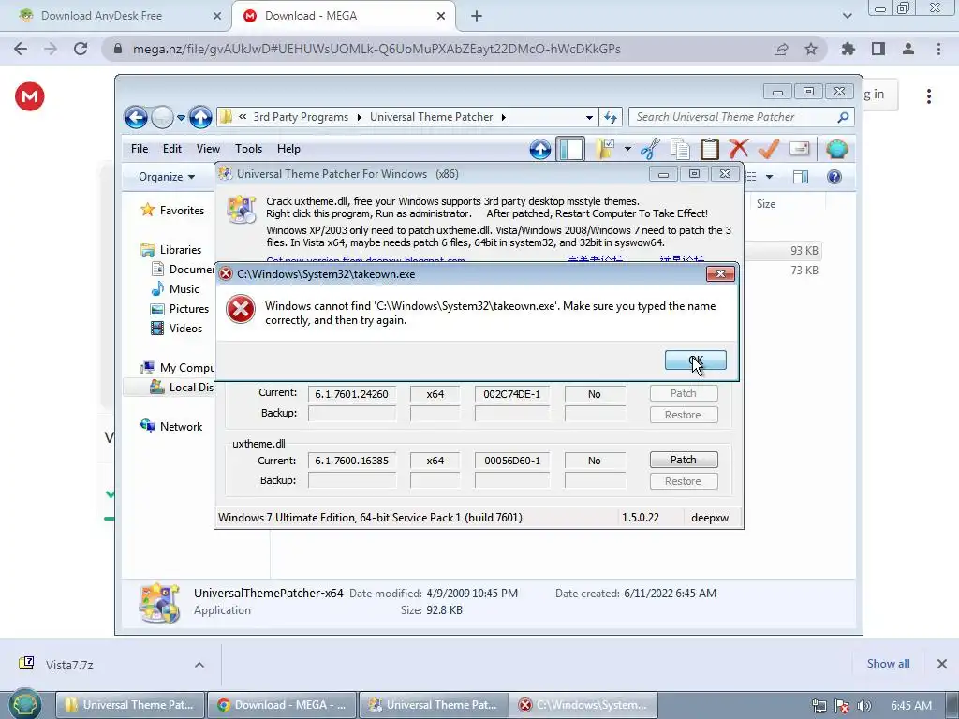Switch to Download AnyDesk Free tab
Viewport: 959px width, 719px height.
click(x=116, y=16)
